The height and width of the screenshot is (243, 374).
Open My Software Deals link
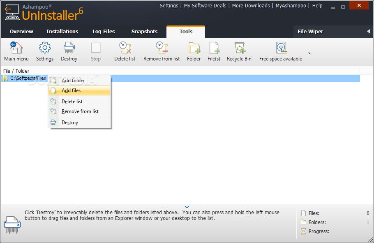click(x=205, y=6)
